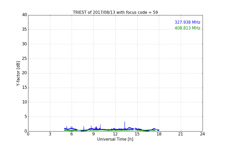Click the y-axis tick label 10
This screenshot has height=150, width=225.
click(x=24, y=102)
